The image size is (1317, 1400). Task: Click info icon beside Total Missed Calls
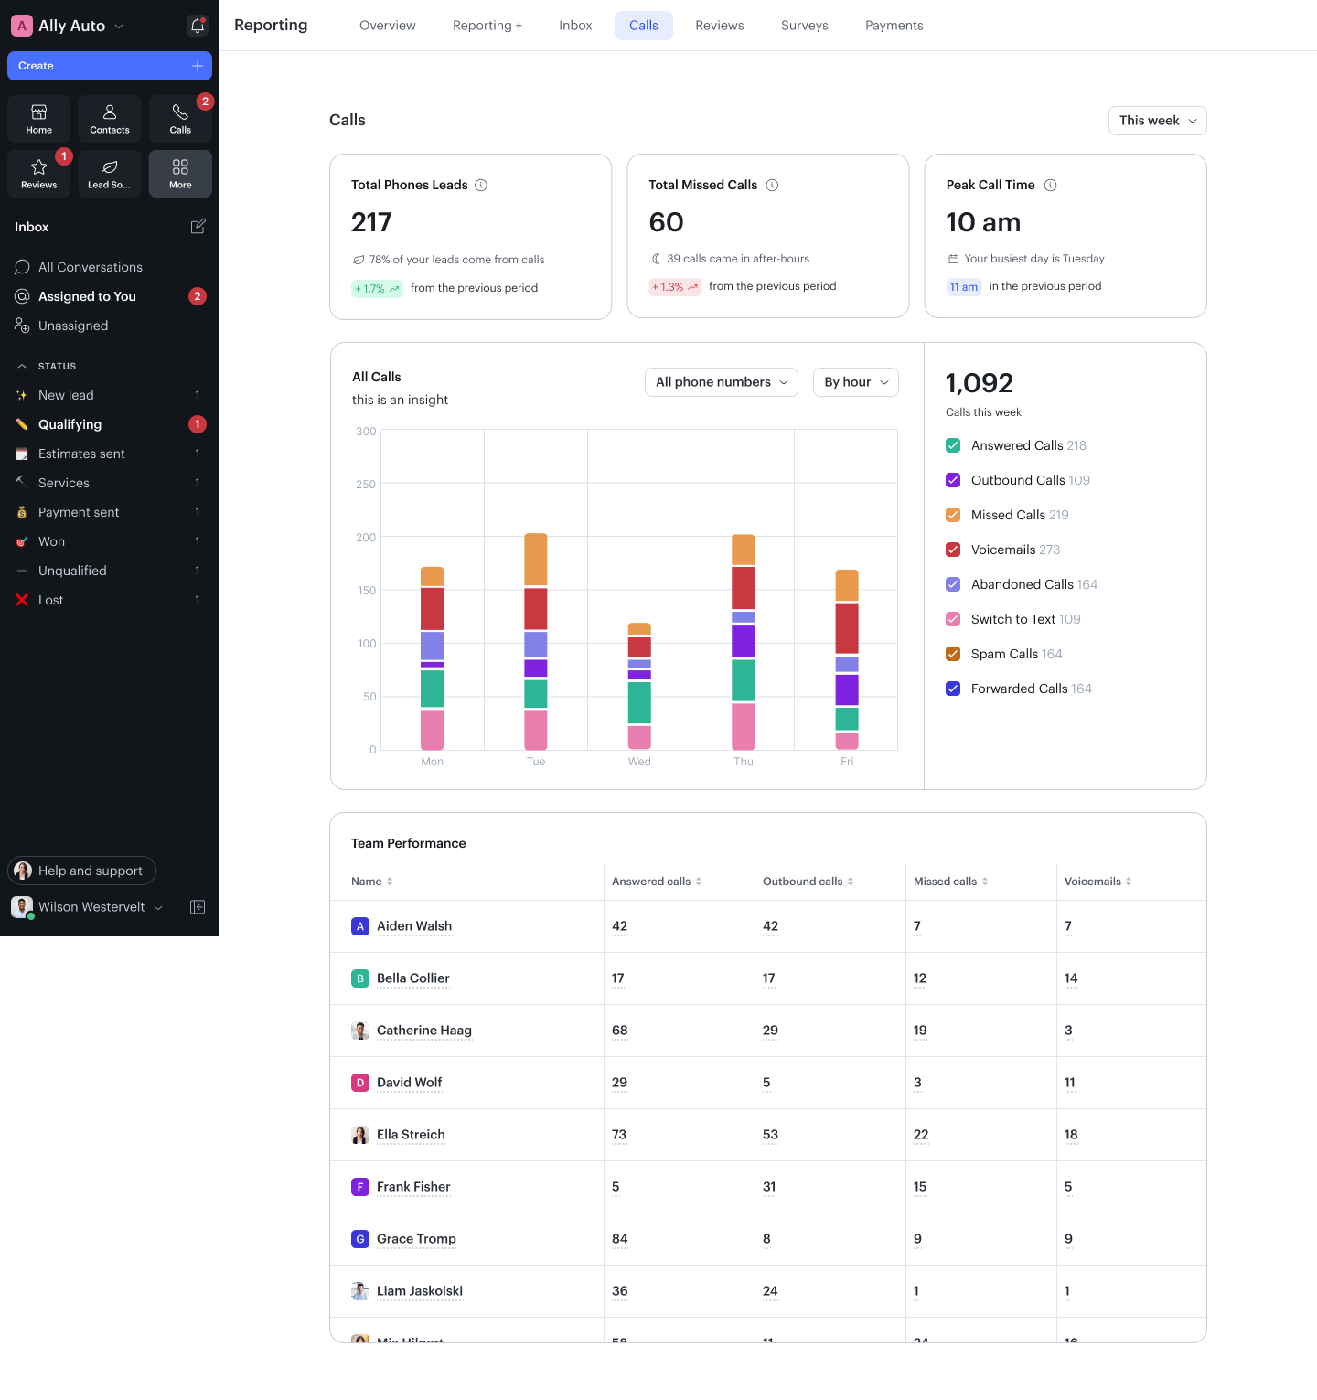(772, 185)
